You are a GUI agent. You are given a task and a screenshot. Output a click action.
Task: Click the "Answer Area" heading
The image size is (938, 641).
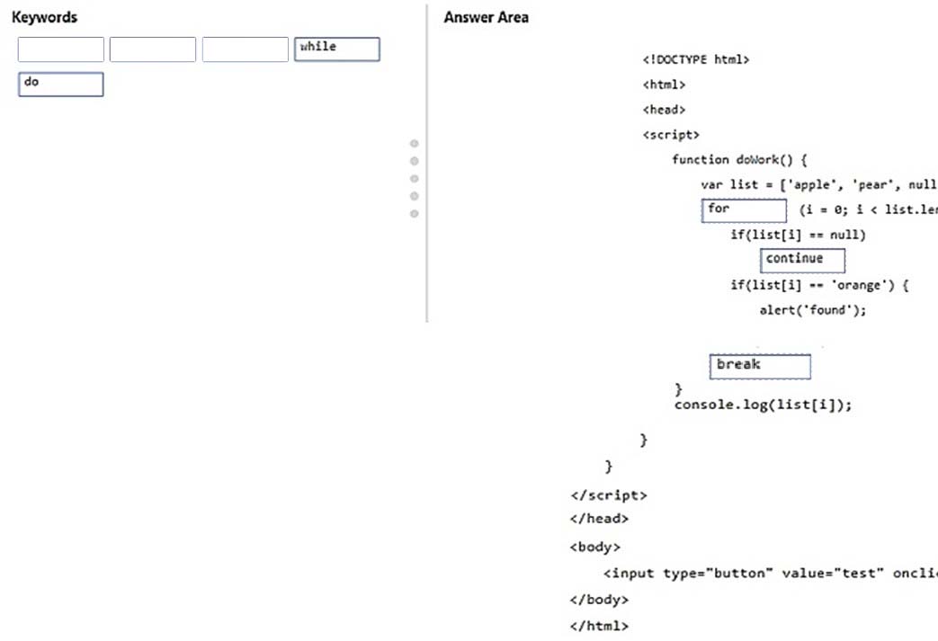487,17
